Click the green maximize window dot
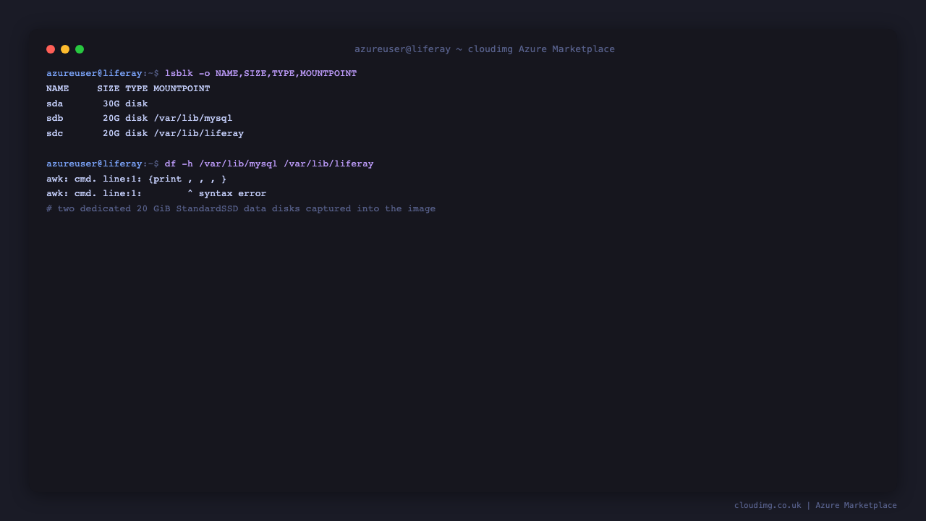Image resolution: width=926 pixels, height=521 pixels. pos(80,49)
